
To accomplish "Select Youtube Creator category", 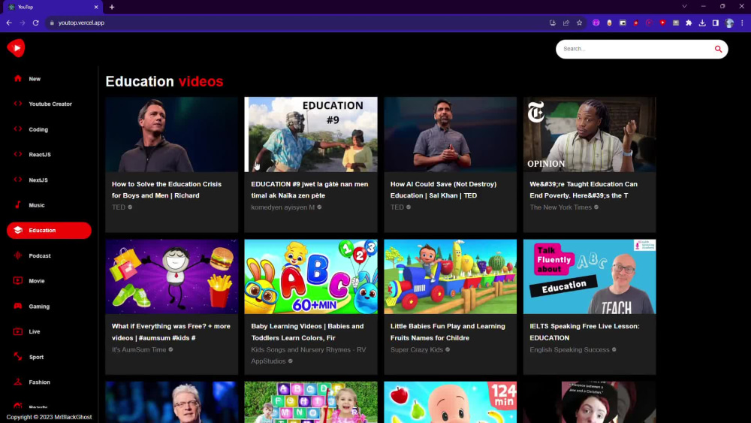I will (49, 104).
